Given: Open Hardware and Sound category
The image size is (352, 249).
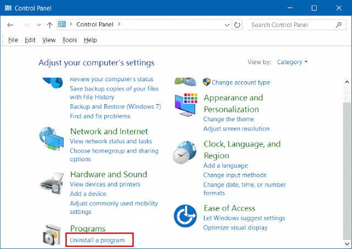Looking at the screenshot, I should click(x=109, y=174).
